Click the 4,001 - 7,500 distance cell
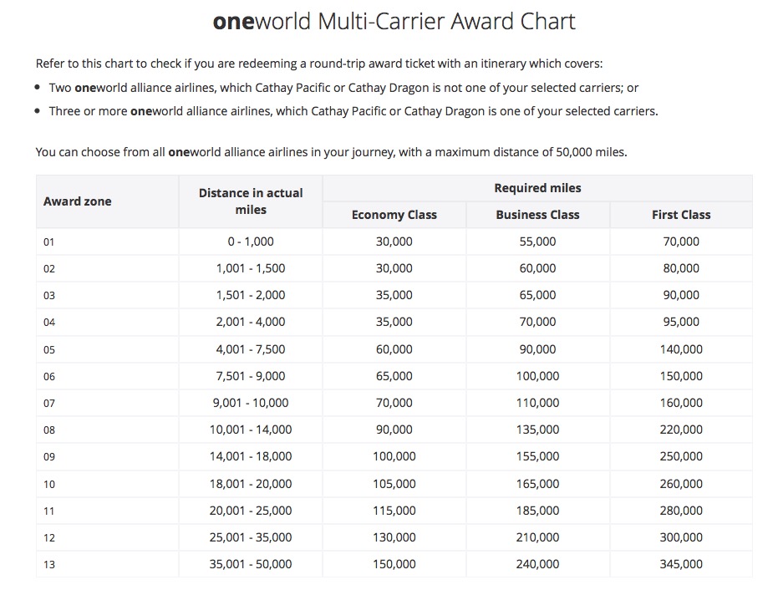 tap(251, 349)
